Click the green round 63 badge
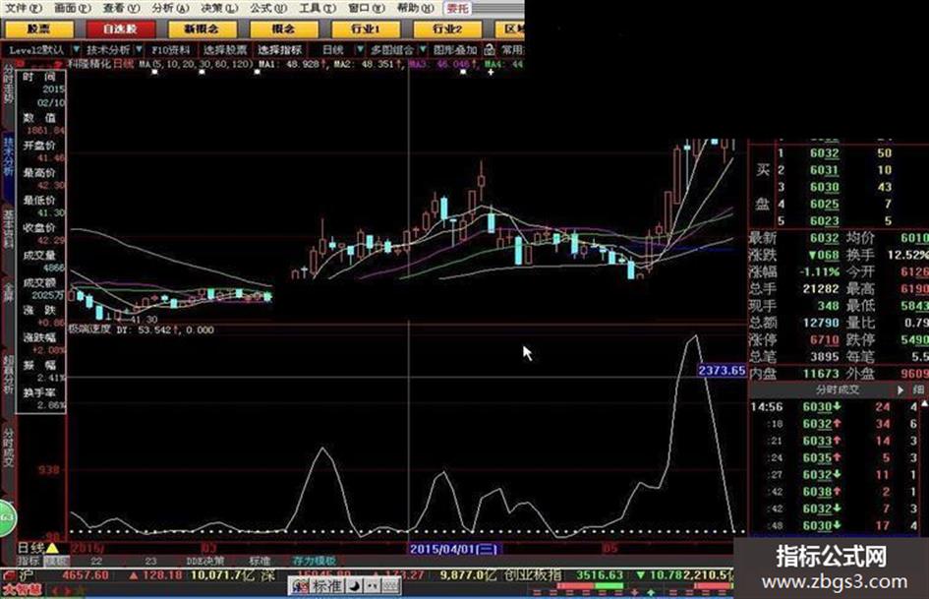The image size is (929, 599). pyautogui.click(x=7, y=517)
